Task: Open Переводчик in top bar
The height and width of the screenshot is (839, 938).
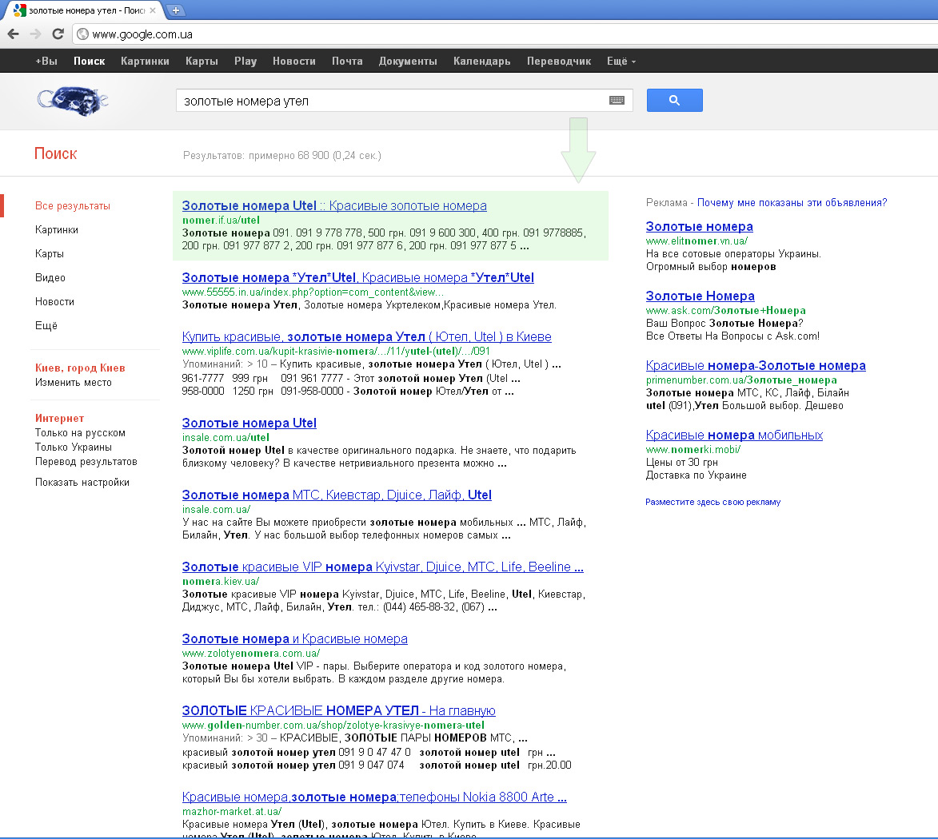Action: coord(559,61)
